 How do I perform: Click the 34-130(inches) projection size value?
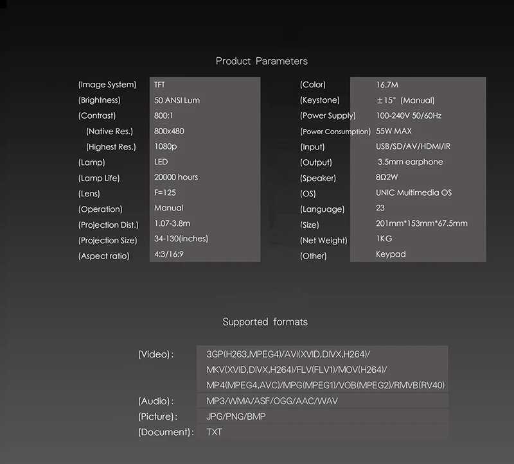point(181,239)
